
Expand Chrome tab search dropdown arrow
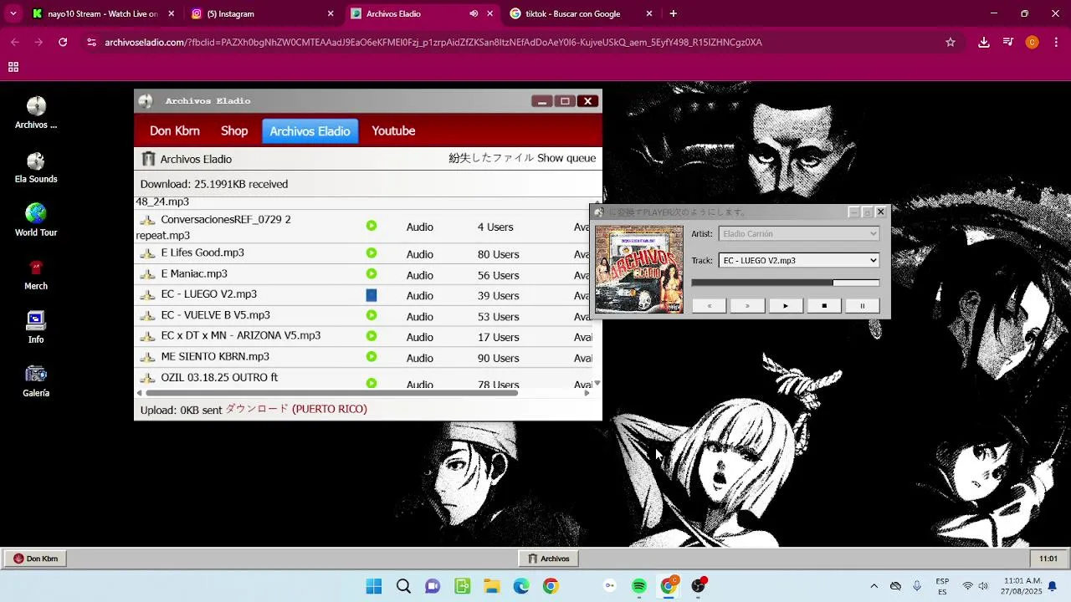pyautogui.click(x=13, y=13)
